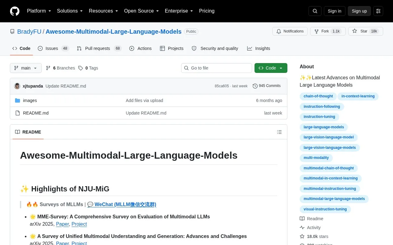
Task: Focus the Go to file search field
Action: [x=216, y=68]
